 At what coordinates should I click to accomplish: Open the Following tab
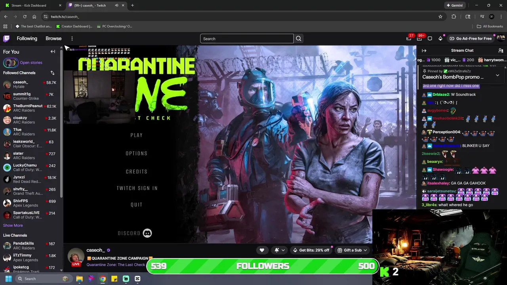(x=27, y=38)
